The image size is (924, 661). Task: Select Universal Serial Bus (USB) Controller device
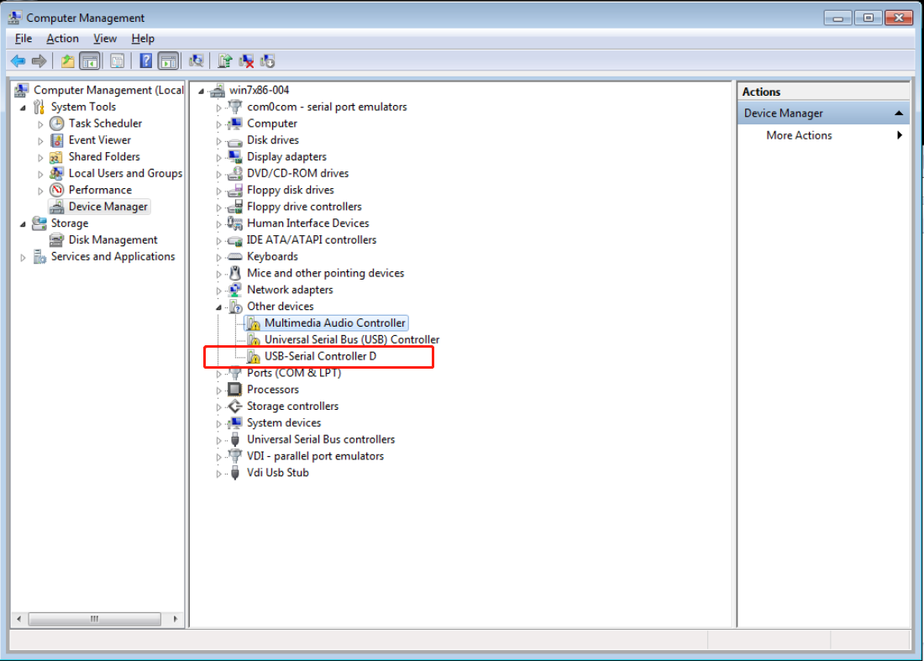(352, 340)
